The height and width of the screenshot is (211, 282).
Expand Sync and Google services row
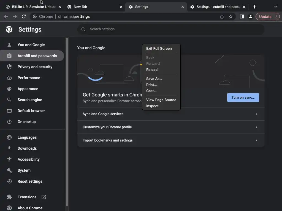click(171, 114)
